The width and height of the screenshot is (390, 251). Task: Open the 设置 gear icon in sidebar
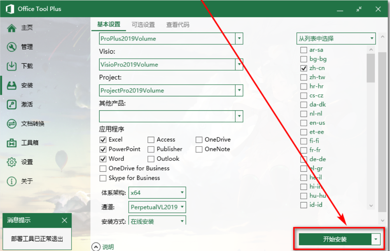pos(11,162)
